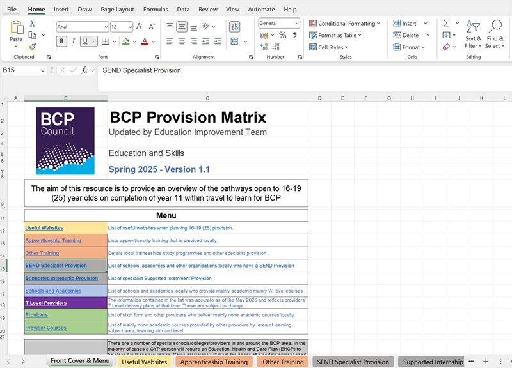Screen dimensions: 512x368
Task: Toggle Bold formatting
Action: coord(61,41)
